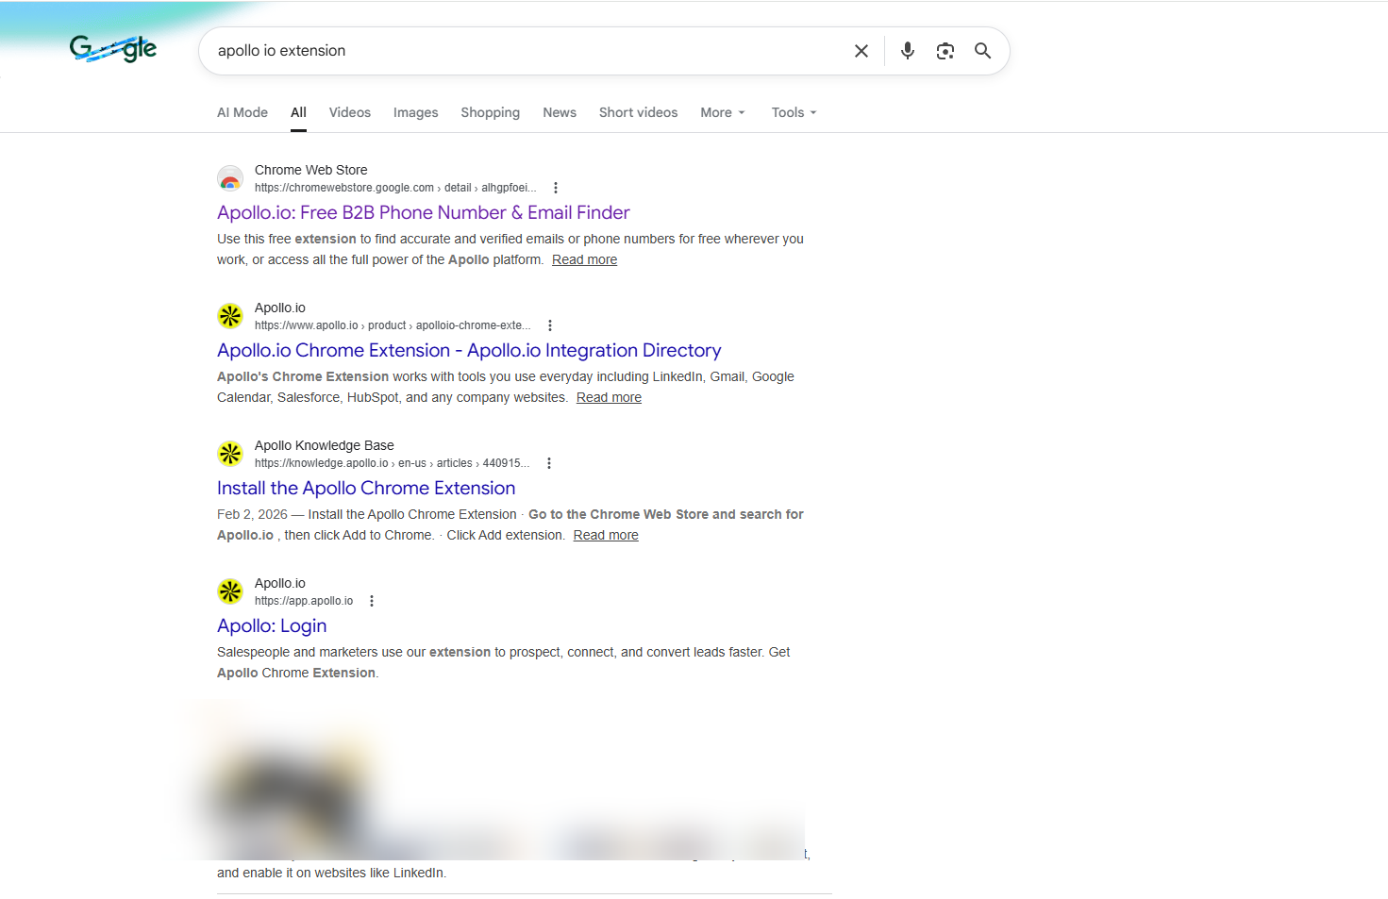Switch to AI Mode tab

pyautogui.click(x=242, y=112)
